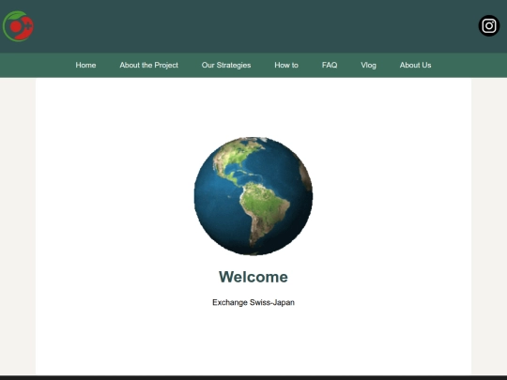Click the word Japan in subtitle
507x380 pixels.
click(284, 302)
